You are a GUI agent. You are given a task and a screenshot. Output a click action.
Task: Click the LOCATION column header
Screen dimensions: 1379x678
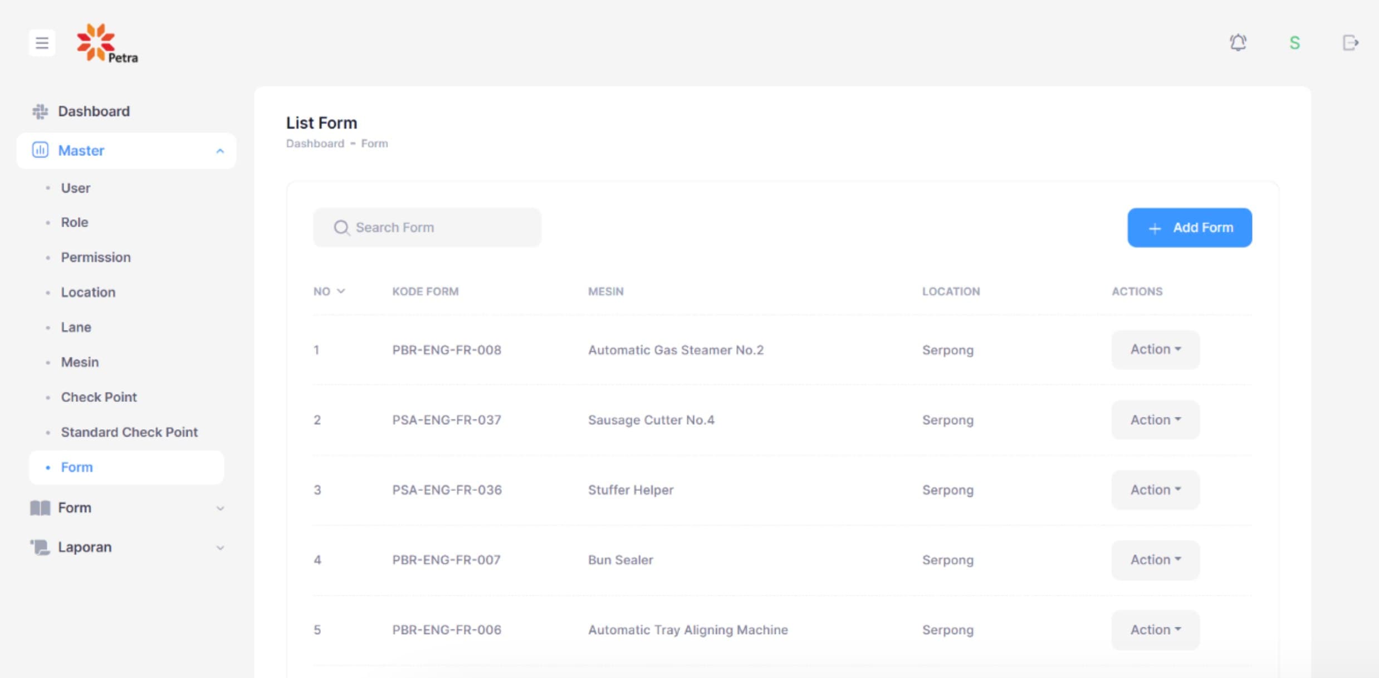(x=951, y=291)
